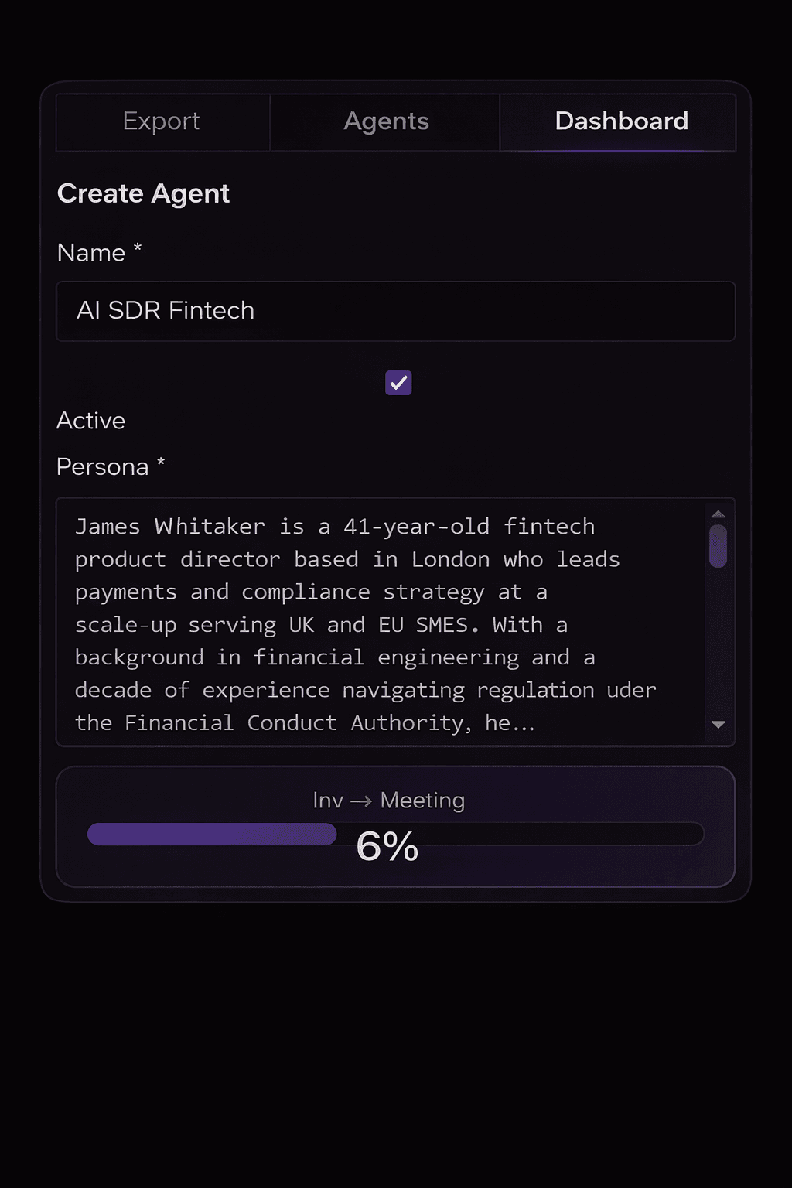Click the scrollbar down arrow on Persona field
Image resolution: width=792 pixels, height=1188 pixels.
717,725
